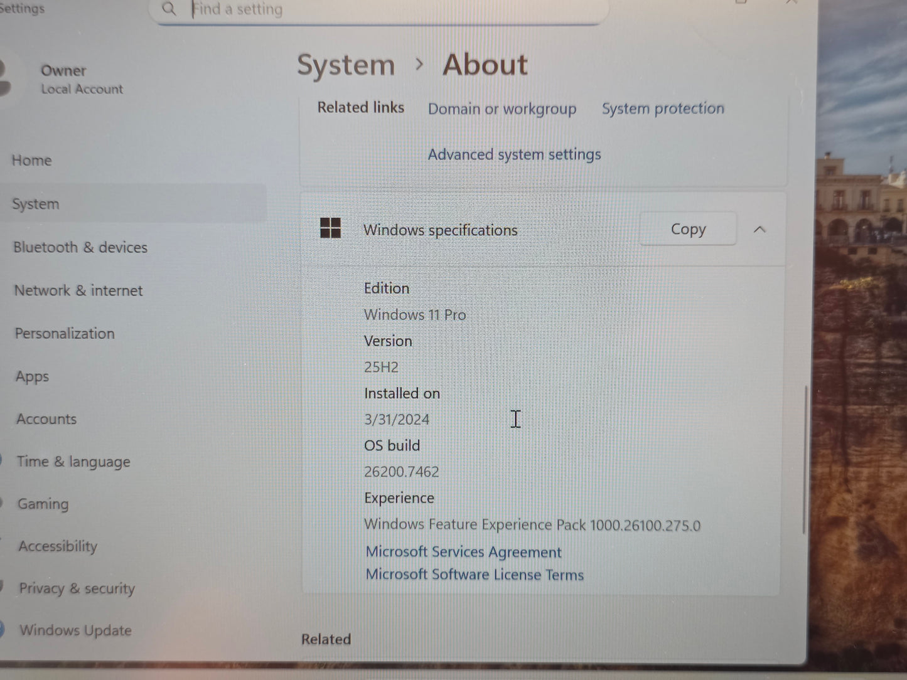Click the System protection link
907x680 pixels.
pos(662,108)
